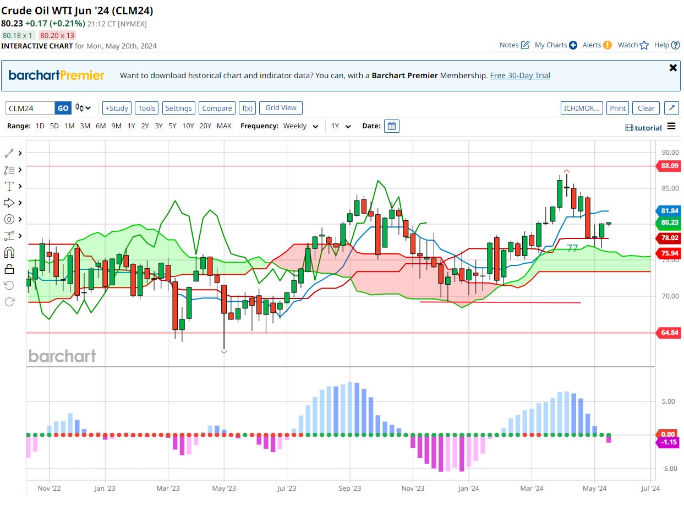Screen dimensions: 684x505
Task: Open the Notes editor icon
Action: point(525,45)
